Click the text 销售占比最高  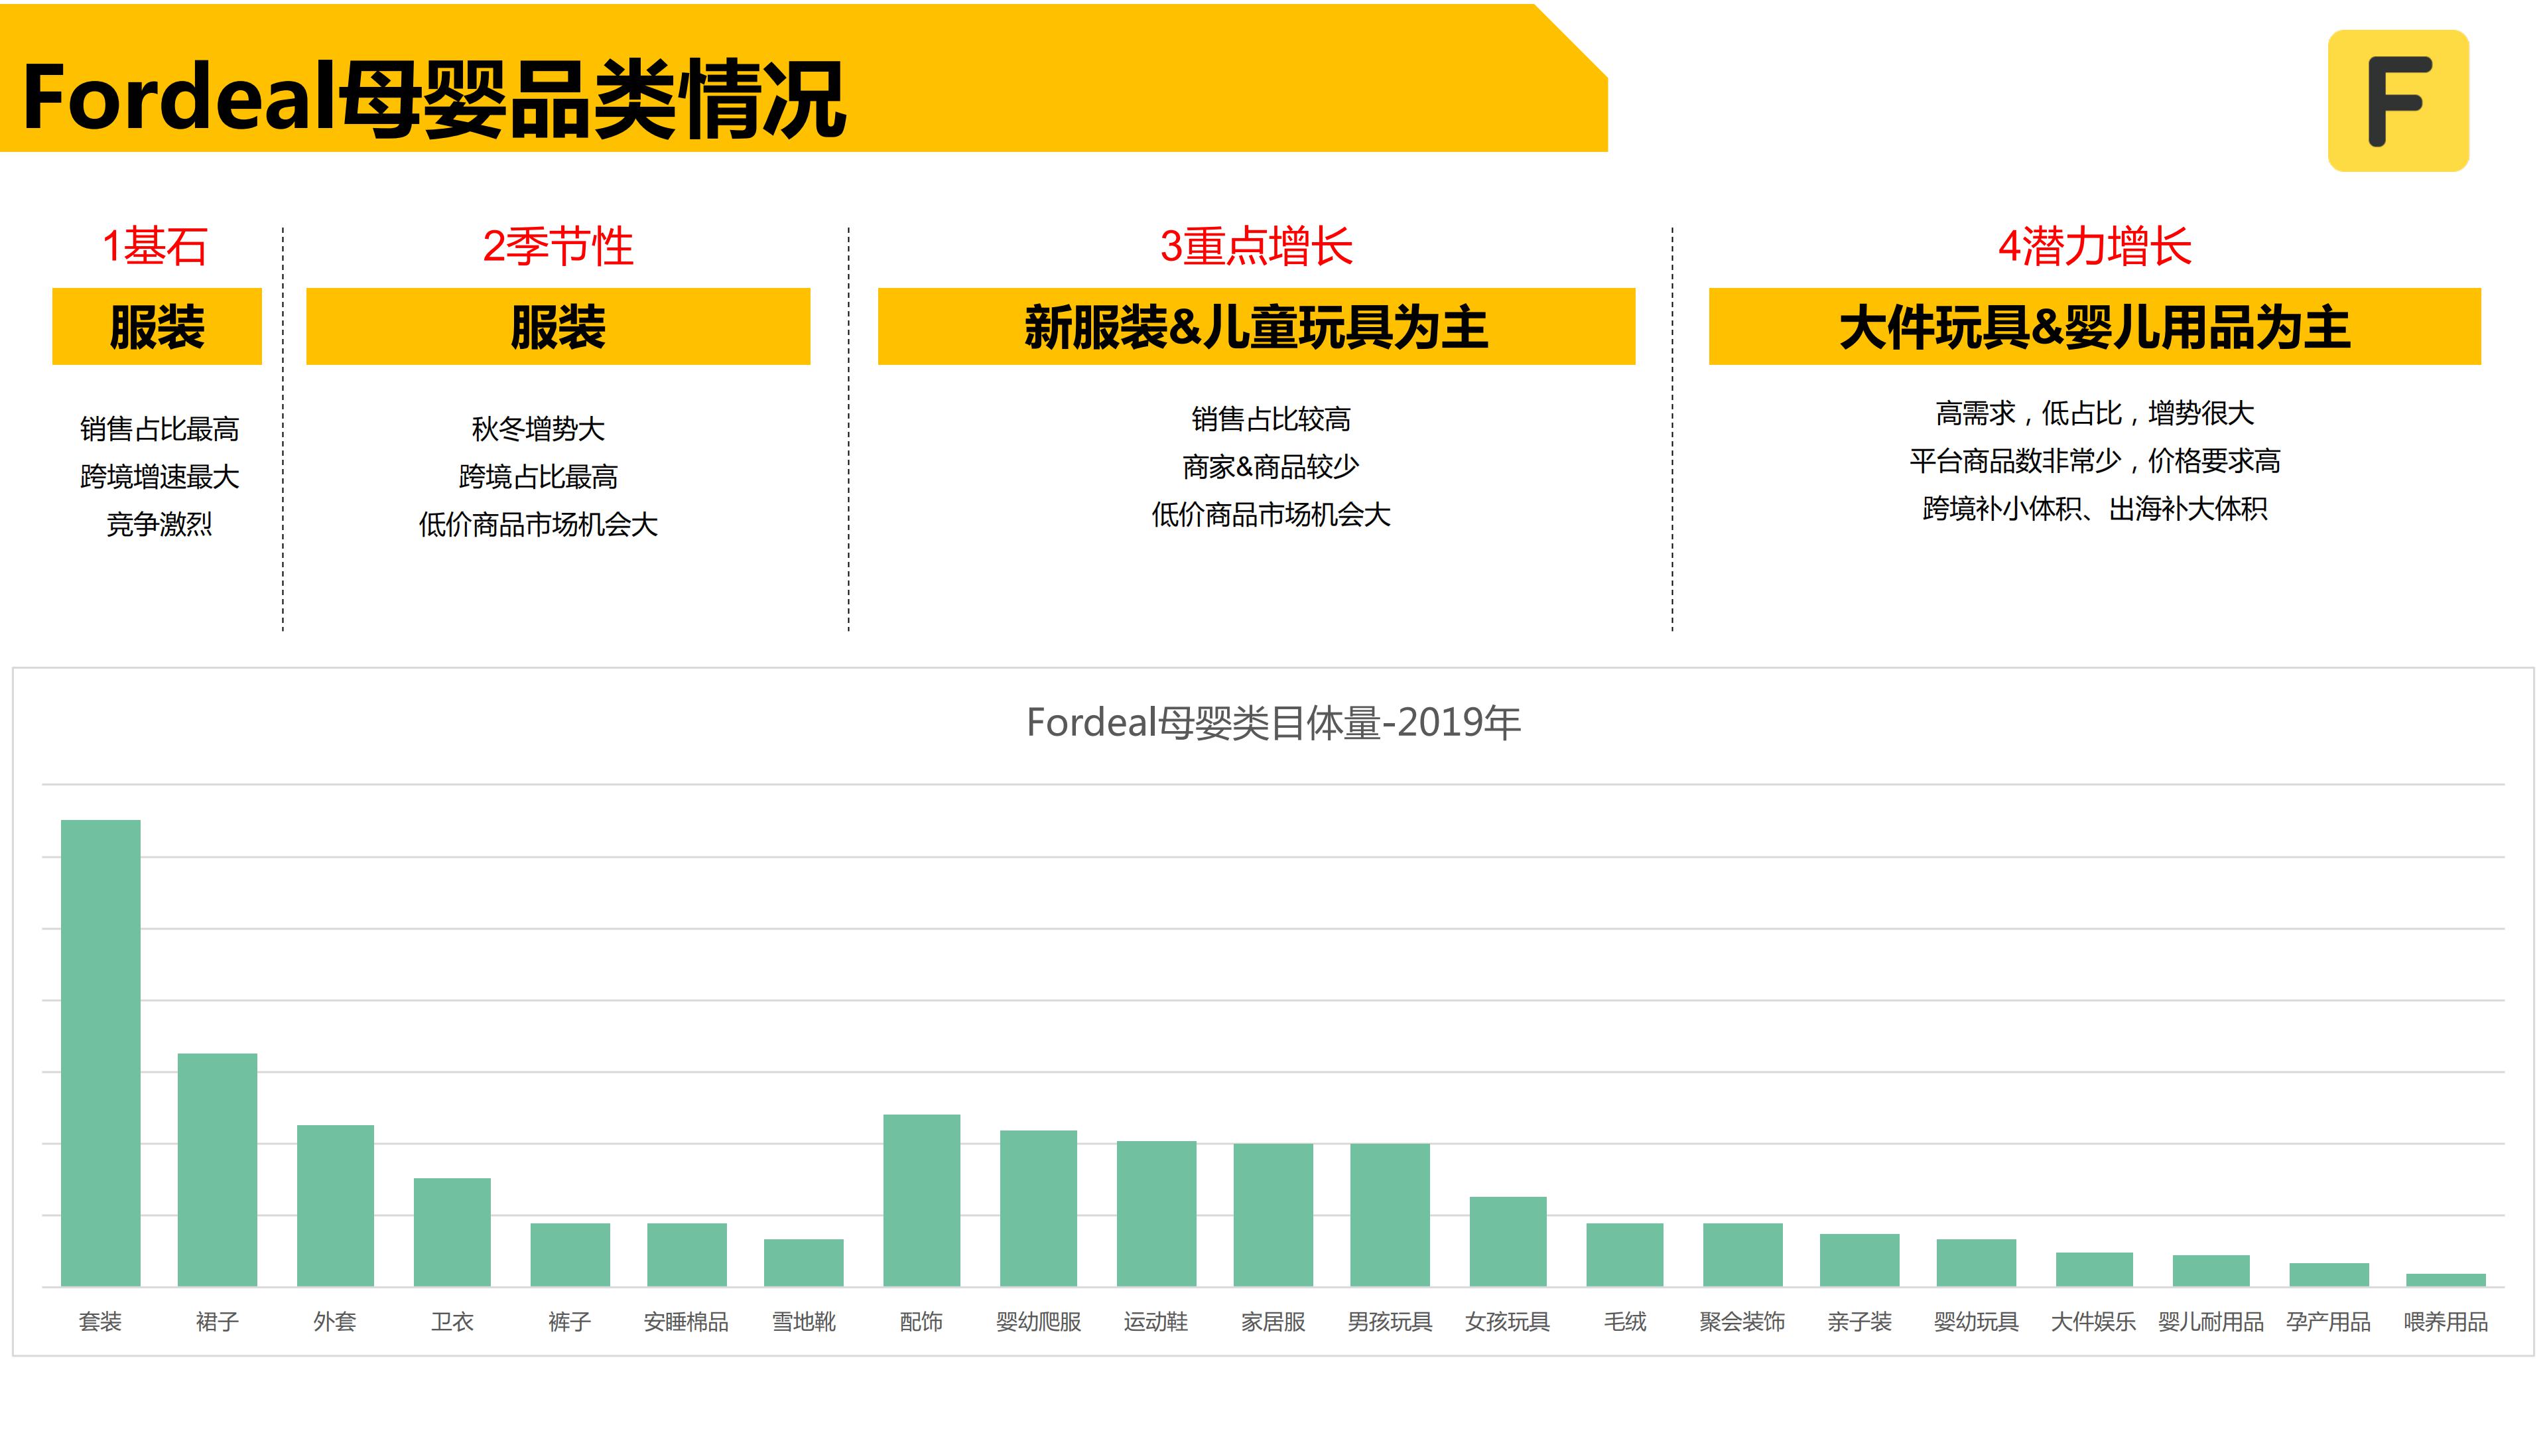[x=159, y=429]
